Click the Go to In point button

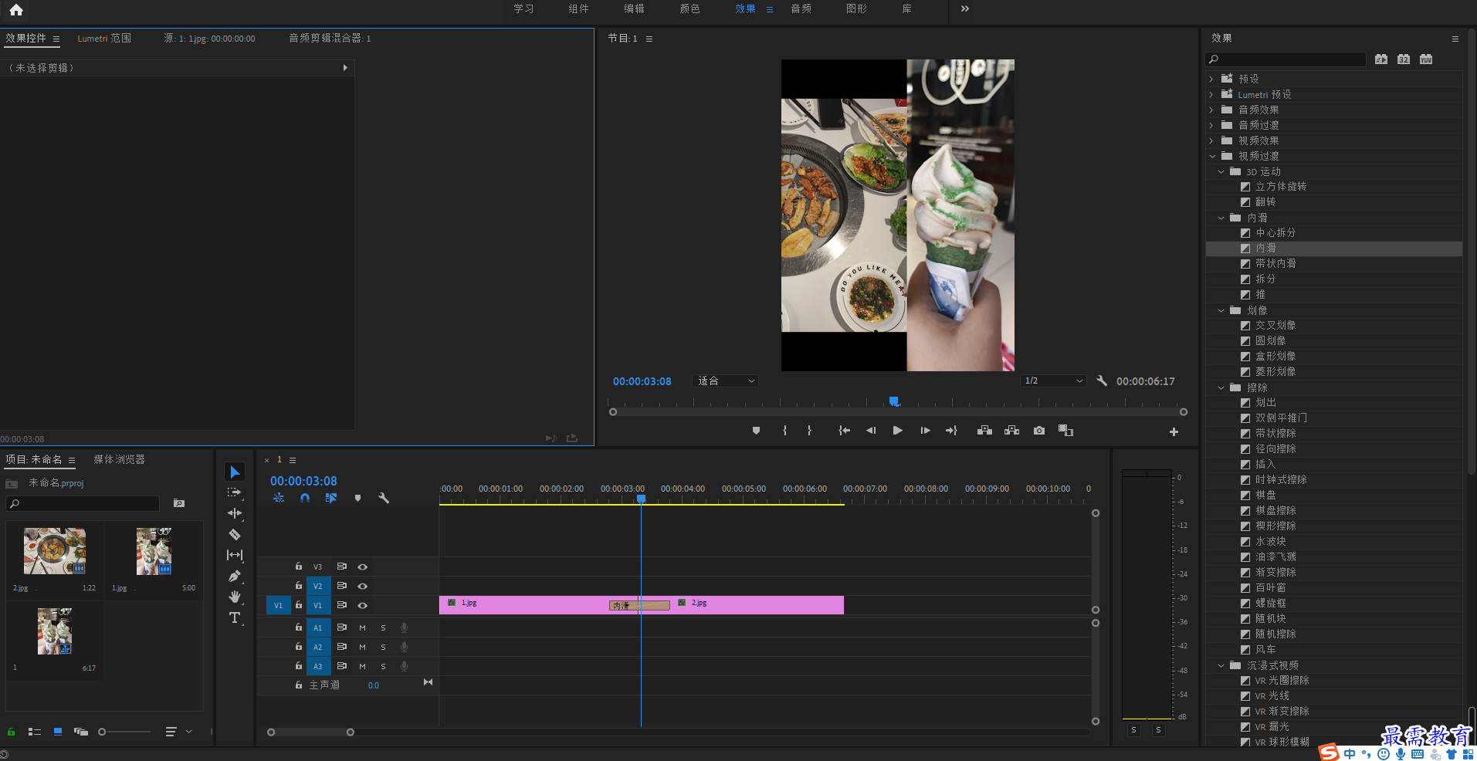pos(845,431)
